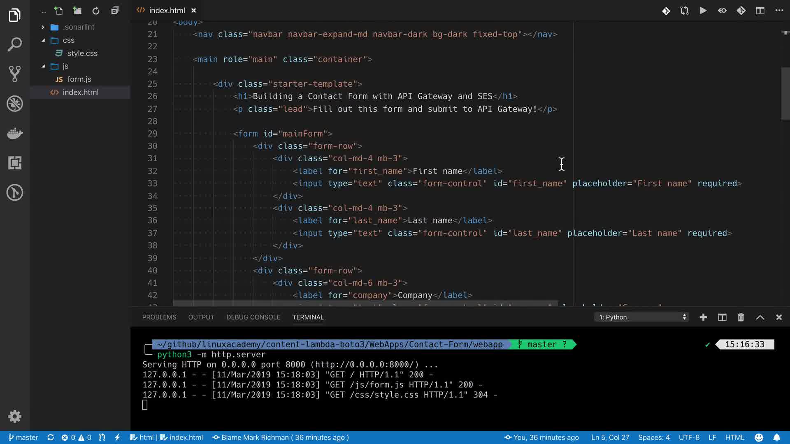790x444 pixels.
Task: Run the file with play icon
Action: (x=703, y=11)
